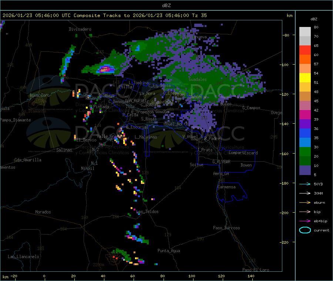Click the Paso_El_Loro map label
This screenshot has width=333, height=281.
click(256, 270)
